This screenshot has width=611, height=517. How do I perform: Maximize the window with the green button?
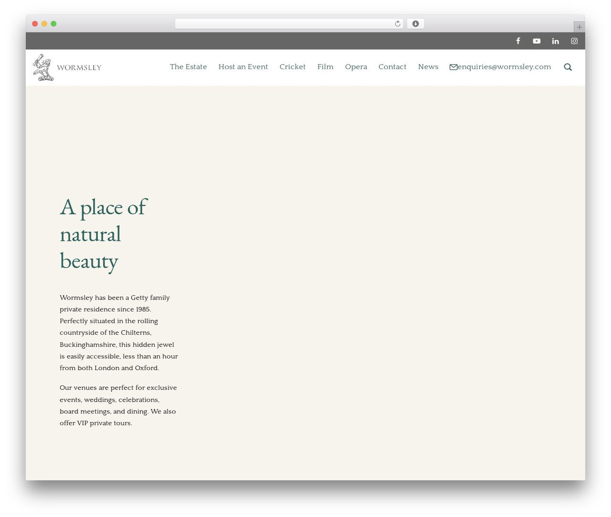pos(53,24)
